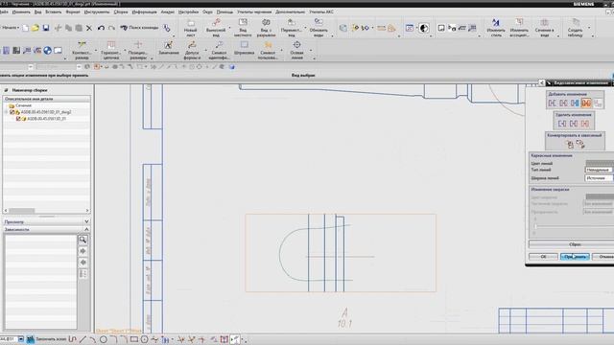Image resolution: width=614 pixels, height=345 pixels.
Task: Select the Осевая линия centerline tool
Action: coord(296,51)
